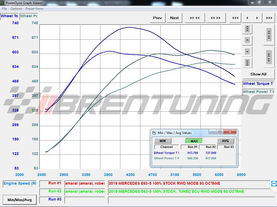277x207 pixels.
Task: Click the Engine Speed axis selector
Action: coord(20,184)
